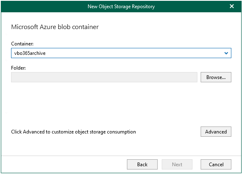
Task: Go Back to the previous wizard step
Action: click(142, 165)
